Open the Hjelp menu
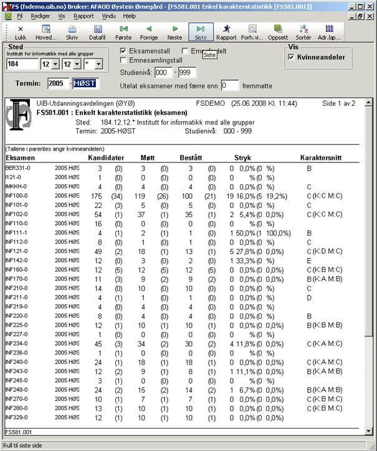Viewport: 377px width, 451px height. pyautogui.click(x=129, y=16)
